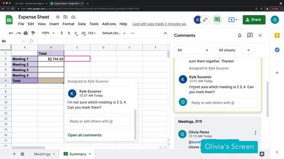Format as currency with dollar icon
This screenshot has height=159, width=284.
[62, 33]
